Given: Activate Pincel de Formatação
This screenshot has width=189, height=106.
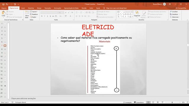Looking at the screenshot, I should (x=14, y=17).
